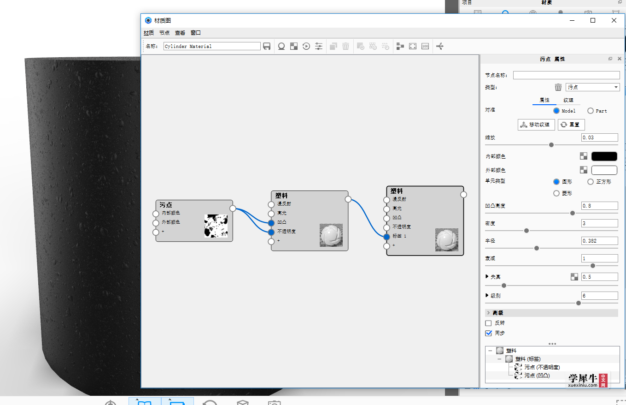
Task: Open the 材质 menu
Action: tap(149, 33)
